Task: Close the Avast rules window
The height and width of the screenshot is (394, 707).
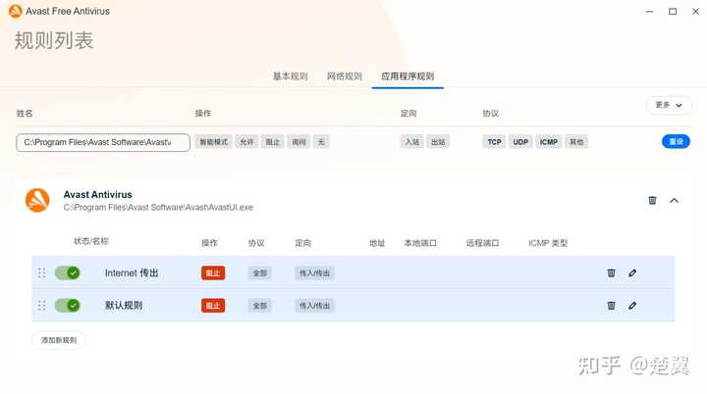Action: [696, 11]
